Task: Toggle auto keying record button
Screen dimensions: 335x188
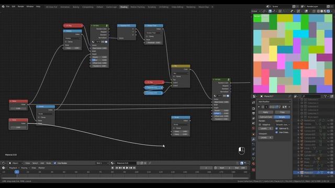Action: tap(113, 168)
